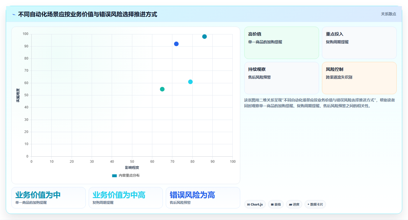Click 售后风险预警 text in the 持续观察 card

pos(260,77)
